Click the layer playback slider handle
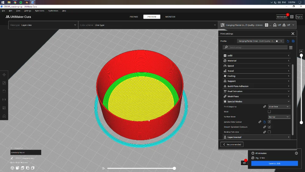Image resolution: width=305 pixels, height=172 pixels. pos(174,168)
